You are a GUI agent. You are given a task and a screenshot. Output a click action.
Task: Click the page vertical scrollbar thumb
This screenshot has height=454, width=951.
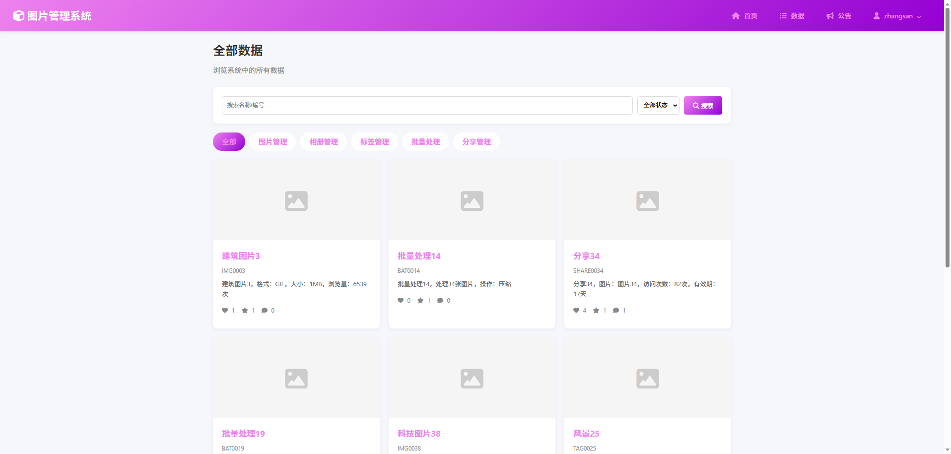click(x=948, y=136)
